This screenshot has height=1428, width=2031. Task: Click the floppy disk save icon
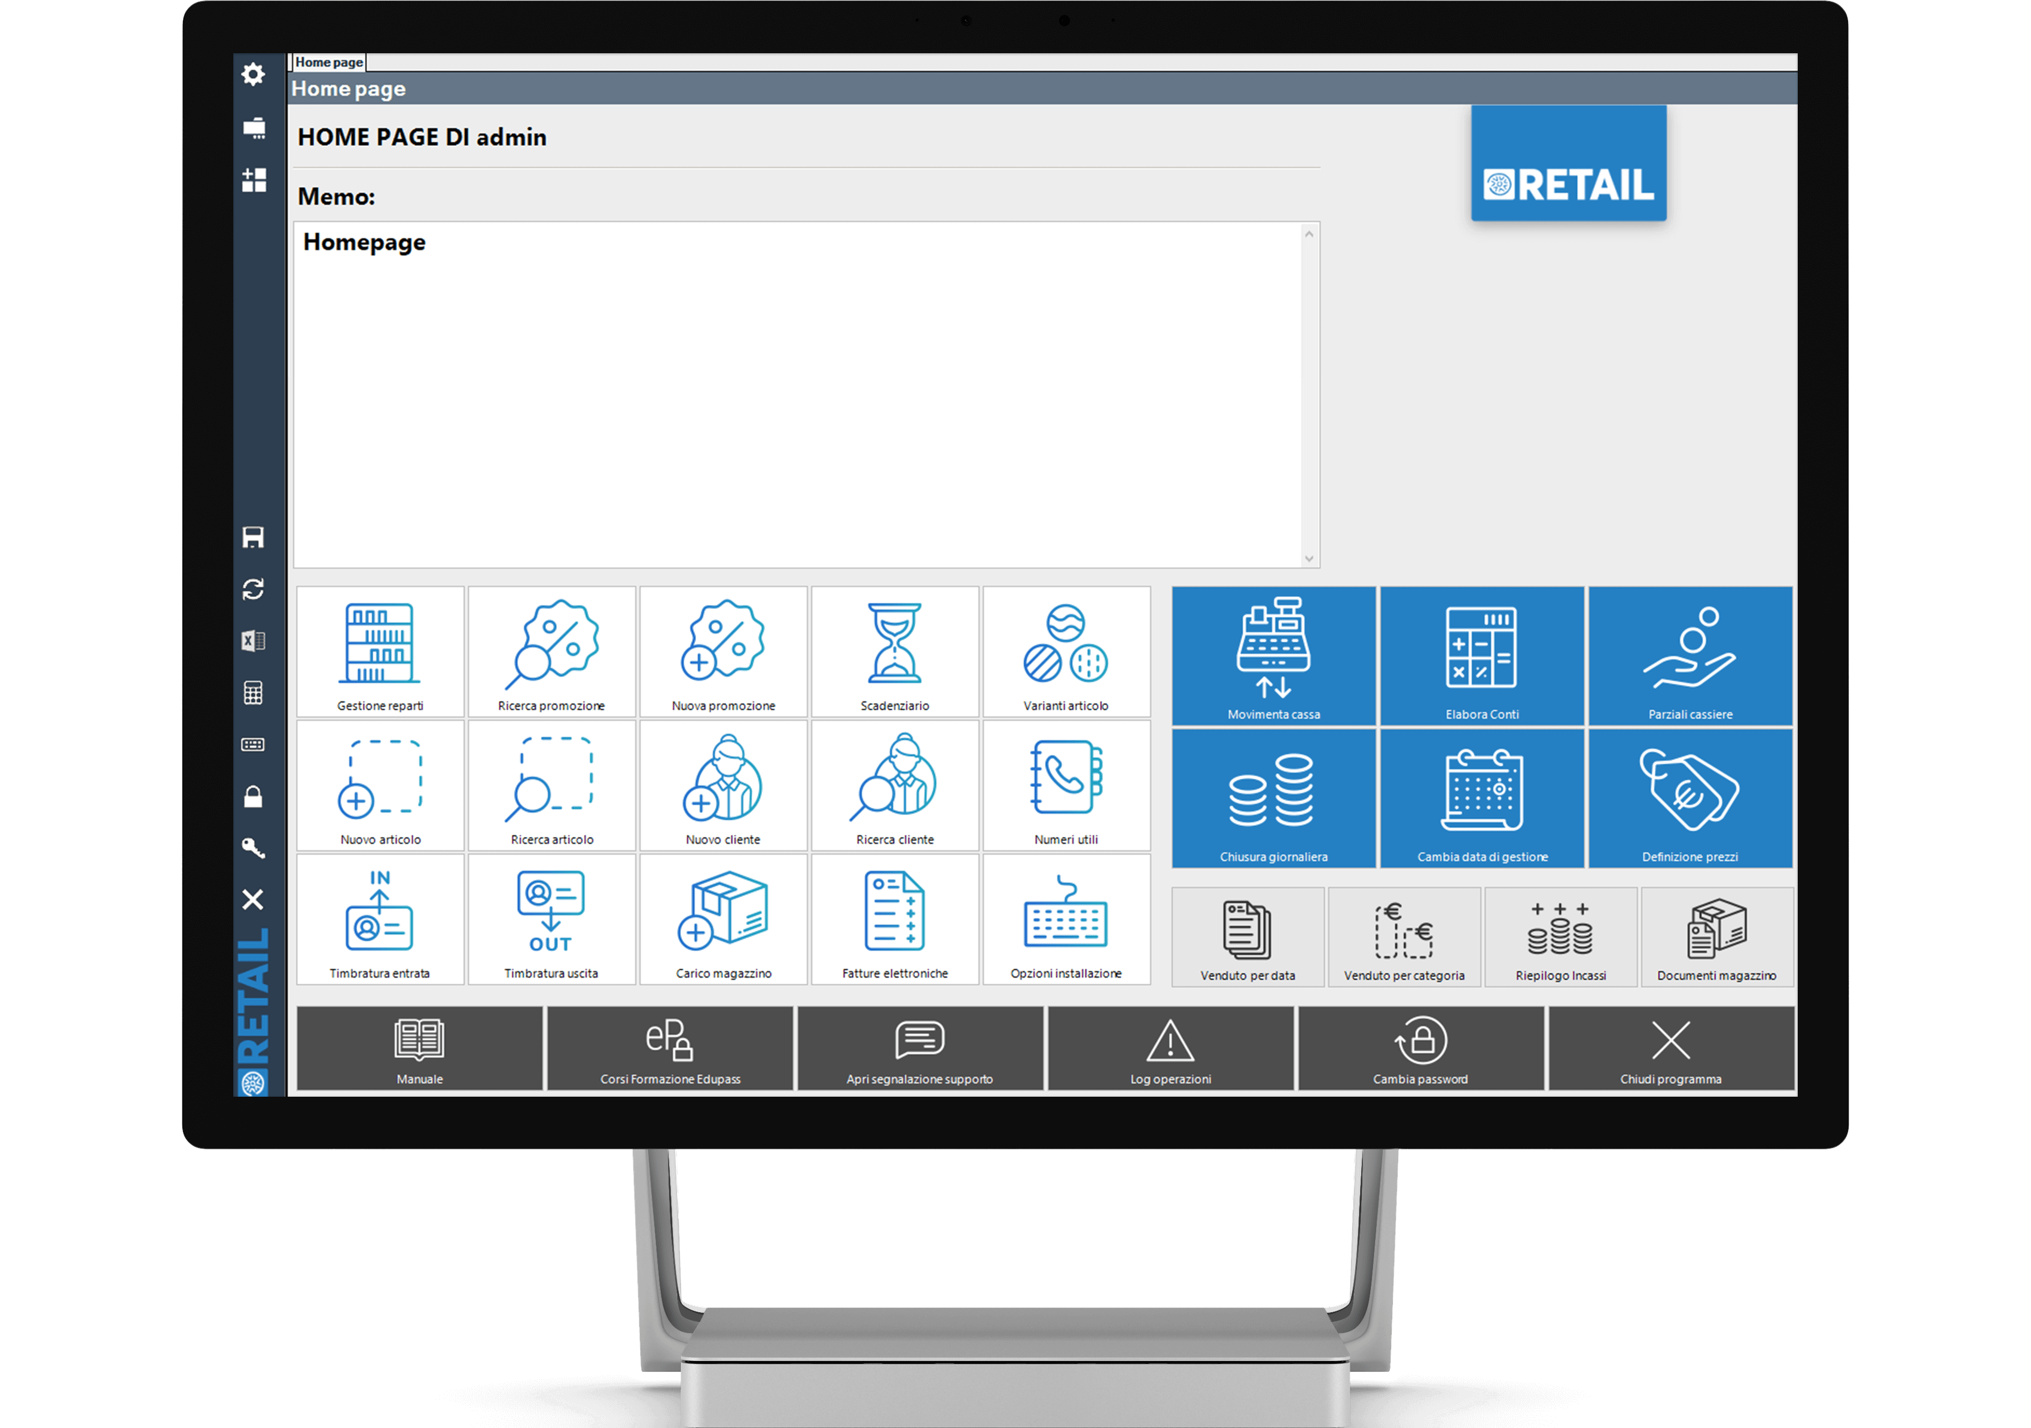coord(253,537)
